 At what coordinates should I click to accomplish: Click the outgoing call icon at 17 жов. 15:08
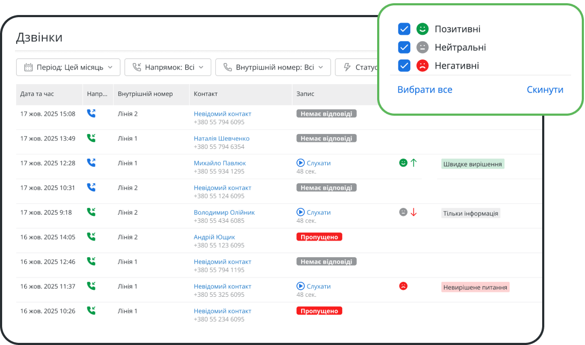click(92, 114)
